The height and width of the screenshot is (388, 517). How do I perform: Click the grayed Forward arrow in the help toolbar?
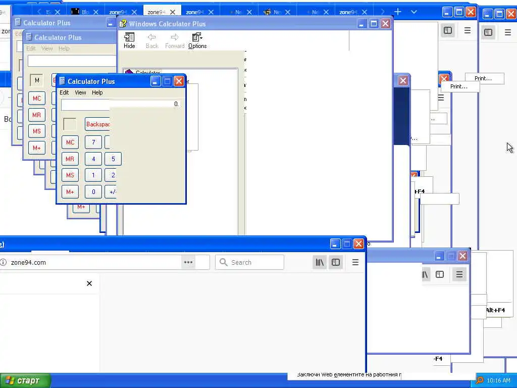click(x=174, y=40)
